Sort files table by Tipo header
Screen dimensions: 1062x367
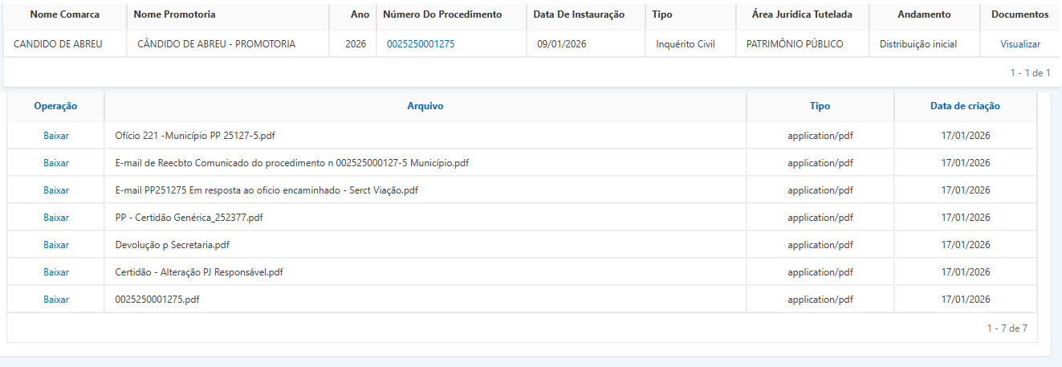pos(820,106)
